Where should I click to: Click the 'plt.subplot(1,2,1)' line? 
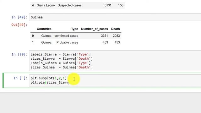point(49,78)
